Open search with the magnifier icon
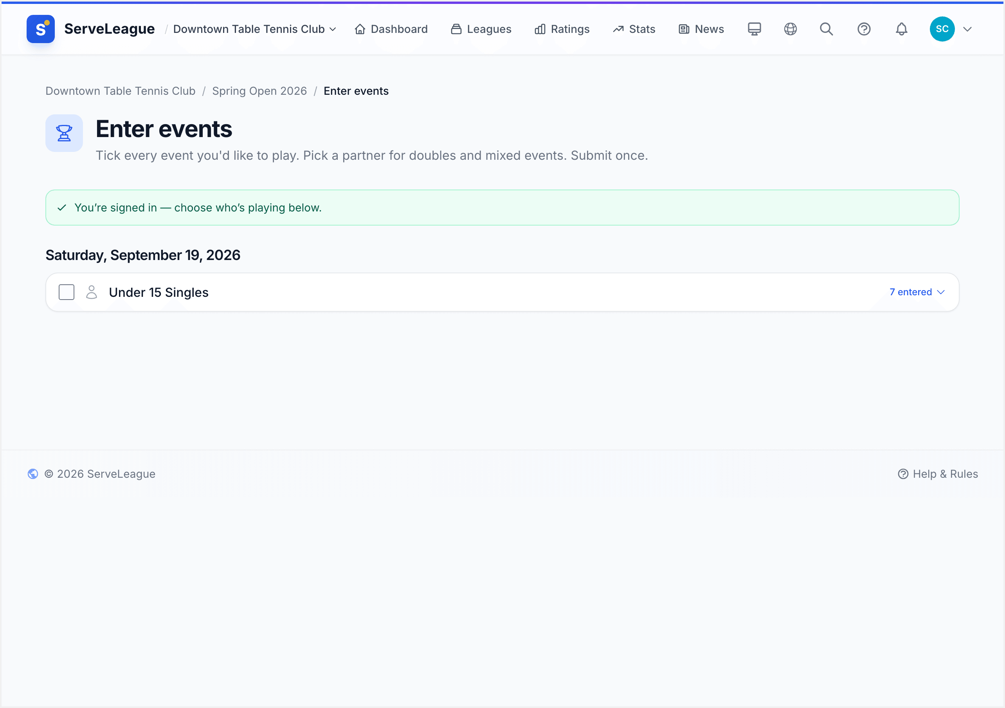 click(827, 29)
